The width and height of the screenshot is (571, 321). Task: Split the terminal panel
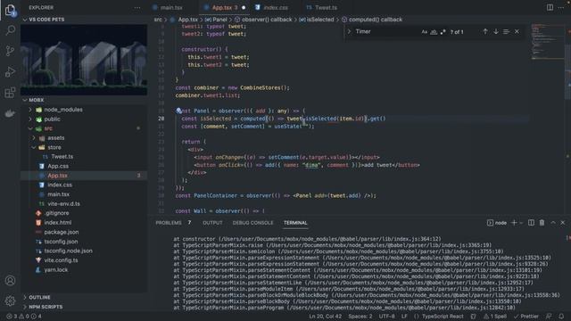[532, 223]
